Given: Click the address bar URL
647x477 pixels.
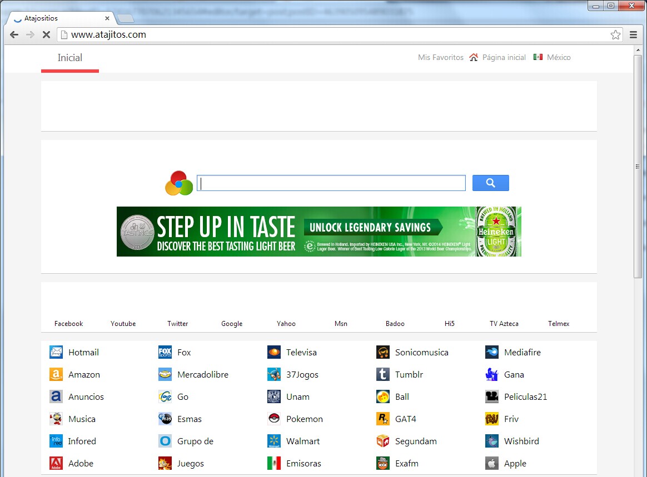Looking at the screenshot, I should (108, 34).
